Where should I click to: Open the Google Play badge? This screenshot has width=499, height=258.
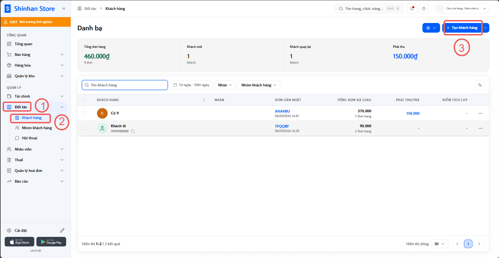pos(51,242)
